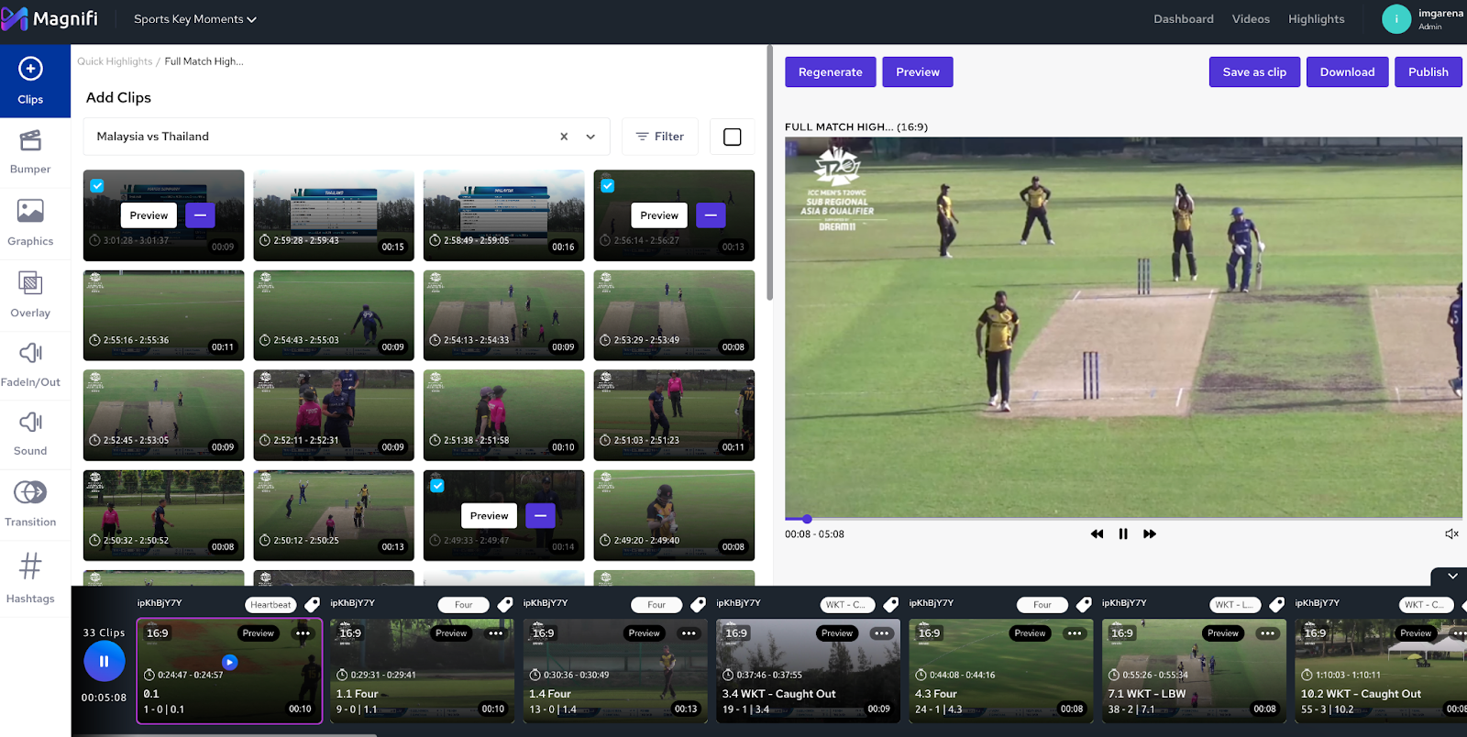
Task: Seek using the video progress bar handle
Action: click(807, 519)
